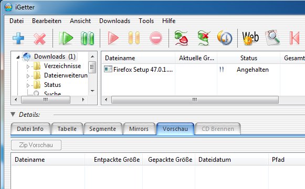Sort by Aktuelle Gr... column header
The image size is (305, 189).
tap(196, 58)
